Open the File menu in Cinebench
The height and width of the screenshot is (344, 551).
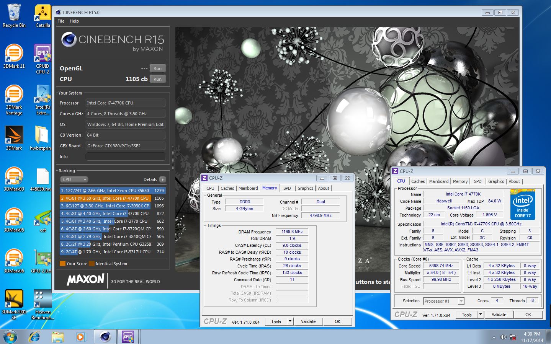pyautogui.click(x=61, y=21)
